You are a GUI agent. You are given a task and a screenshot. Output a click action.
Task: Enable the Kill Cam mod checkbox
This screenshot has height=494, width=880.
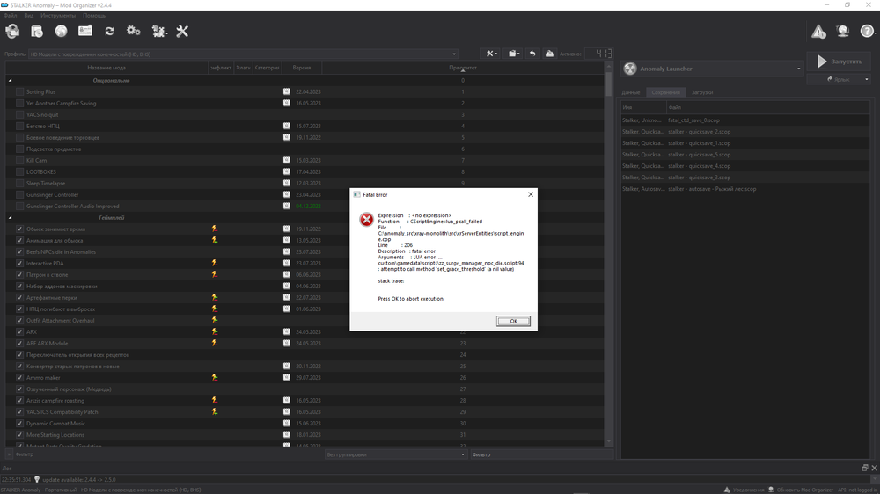tap(20, 160)
